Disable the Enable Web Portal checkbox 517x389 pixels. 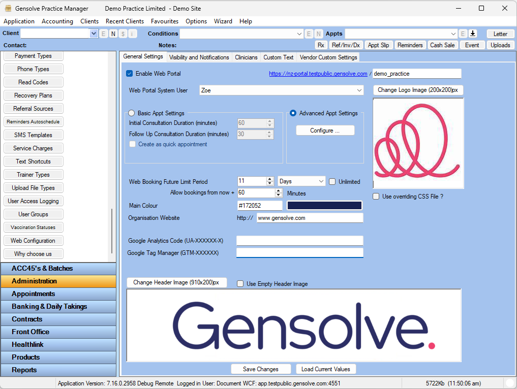pyautogui.click(x=130, y=74)
